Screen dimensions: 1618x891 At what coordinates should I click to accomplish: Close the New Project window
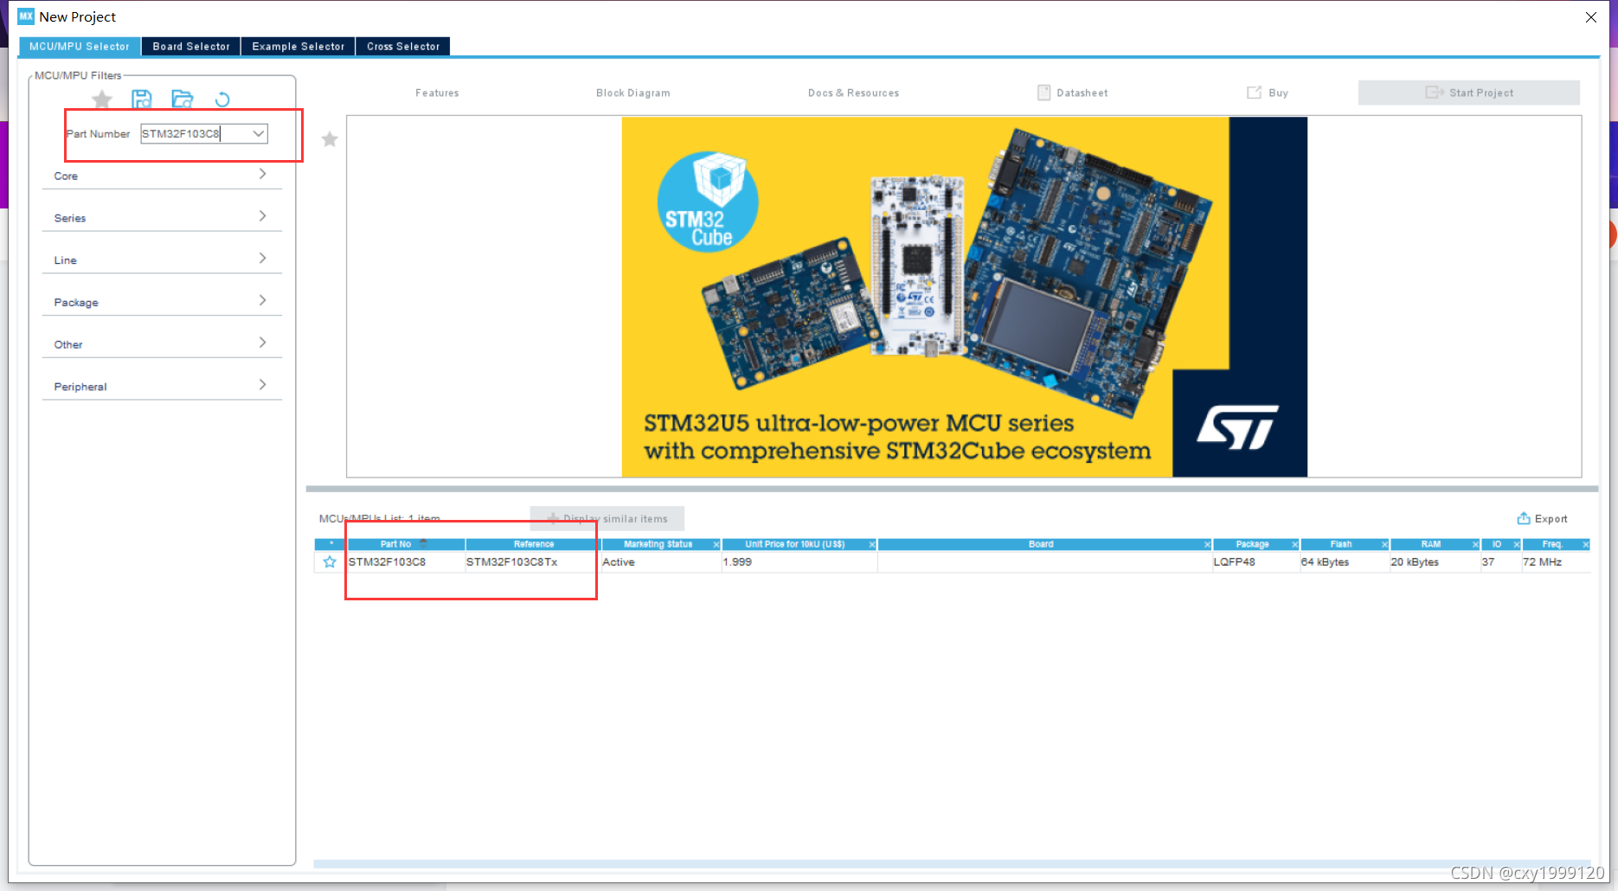point(1591,17)
